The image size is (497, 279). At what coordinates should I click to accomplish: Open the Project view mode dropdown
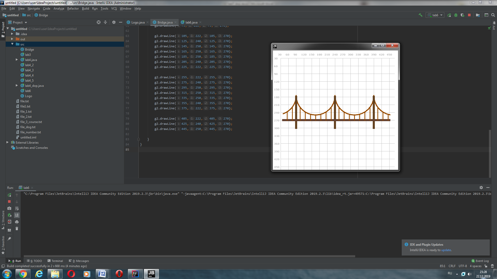[x=18, y=22]
